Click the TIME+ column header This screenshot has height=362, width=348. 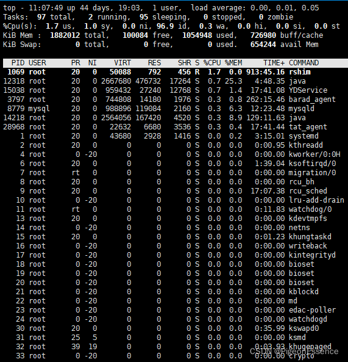[274, 63]
